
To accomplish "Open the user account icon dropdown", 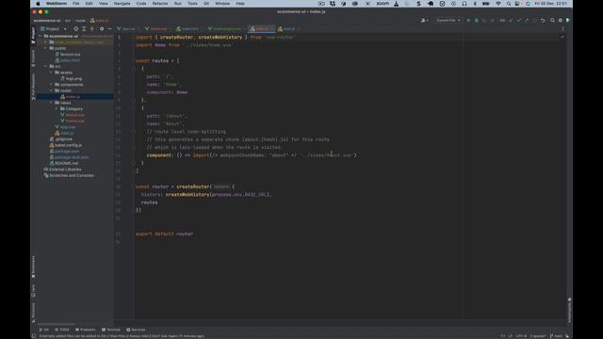I will click(x=425, y=21).
